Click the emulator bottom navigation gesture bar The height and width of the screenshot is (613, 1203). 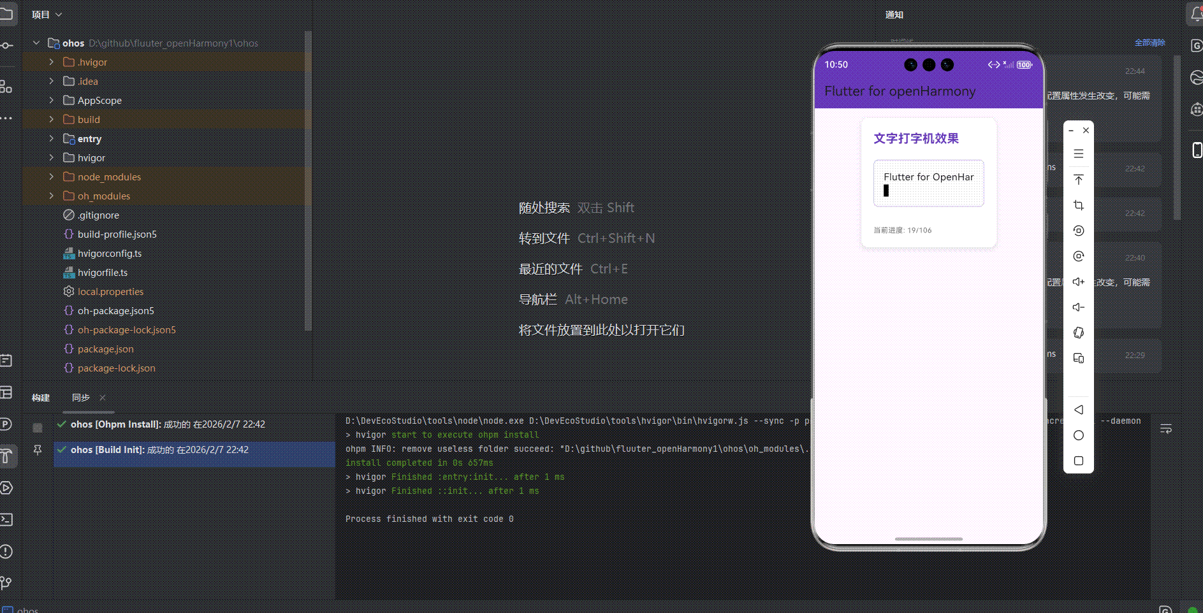(928, 539)
